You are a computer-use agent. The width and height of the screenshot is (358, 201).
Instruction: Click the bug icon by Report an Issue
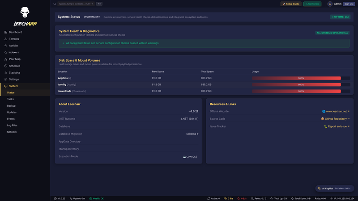(x=326, y=126)
